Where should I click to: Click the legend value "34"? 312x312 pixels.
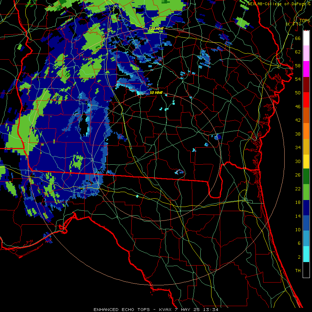tap(298, 148)
